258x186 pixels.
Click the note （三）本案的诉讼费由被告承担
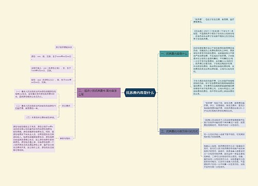click(x=41, y=117)
